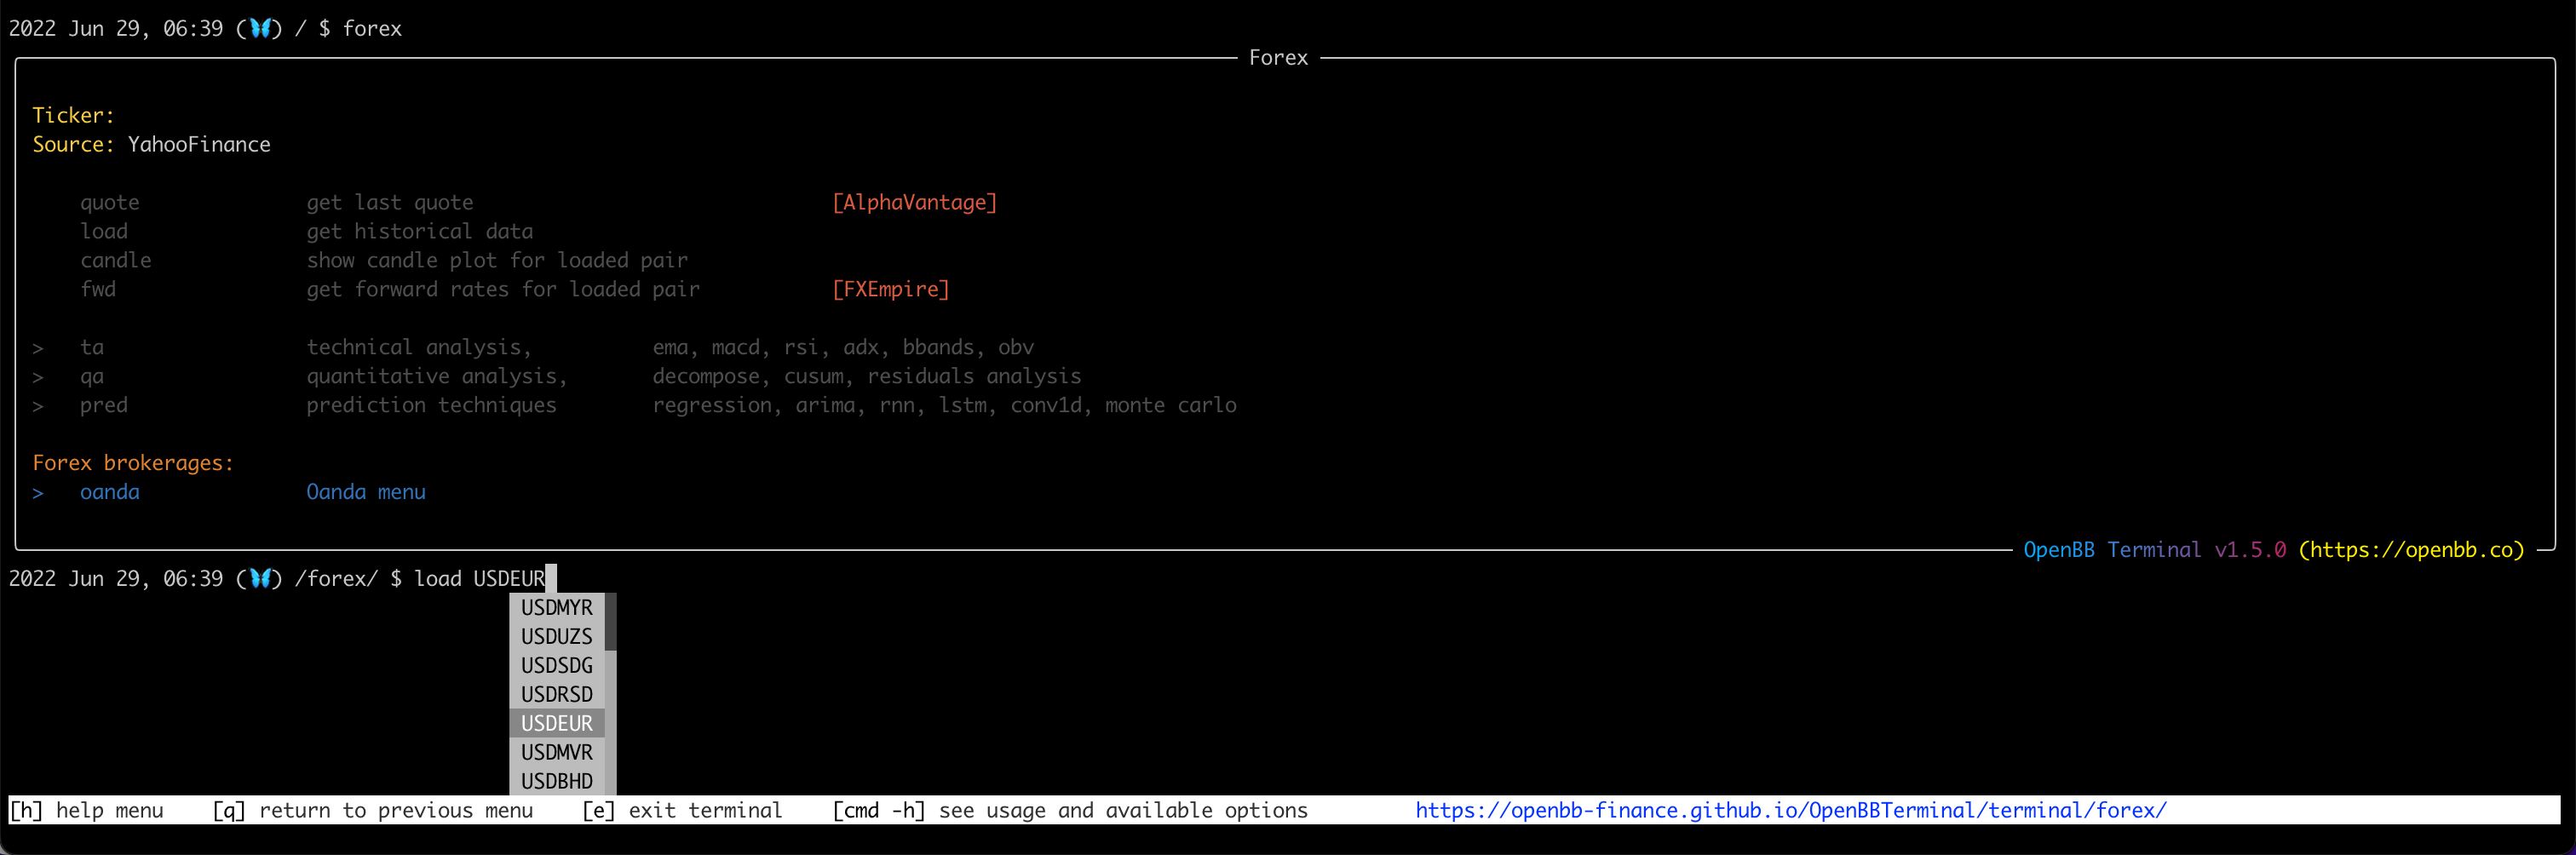Click the 'Forex' panel title
The image size is (2576, 855).
(1278, 58)
